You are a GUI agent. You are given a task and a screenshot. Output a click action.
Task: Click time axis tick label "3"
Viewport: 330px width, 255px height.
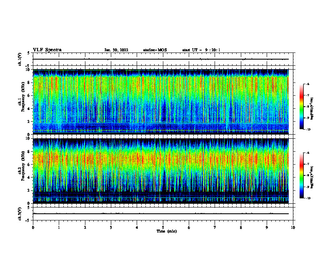click(x=111, y=227)
